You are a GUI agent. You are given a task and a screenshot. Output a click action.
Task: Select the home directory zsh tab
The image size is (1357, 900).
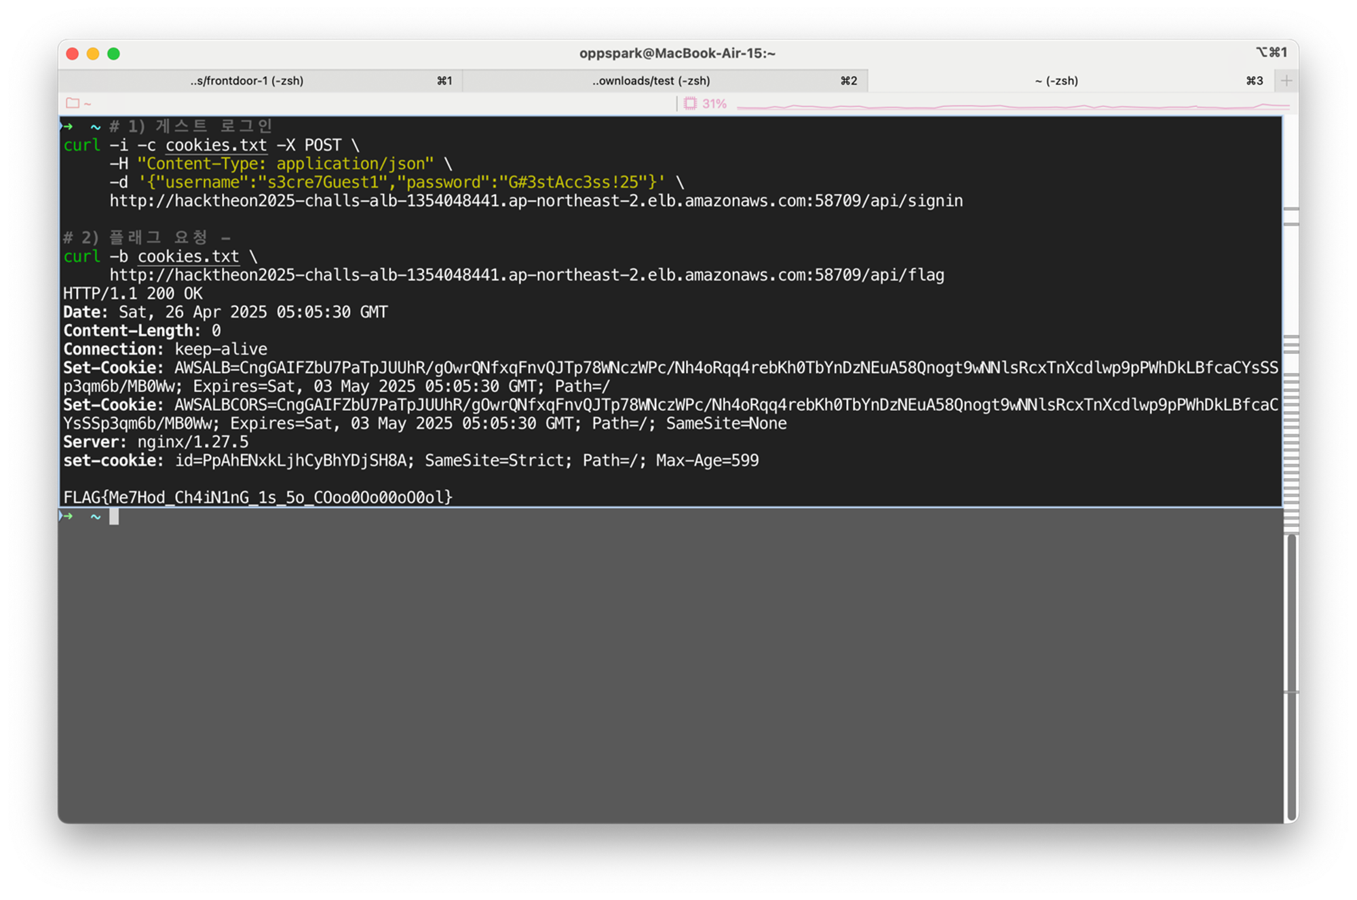1056,81
